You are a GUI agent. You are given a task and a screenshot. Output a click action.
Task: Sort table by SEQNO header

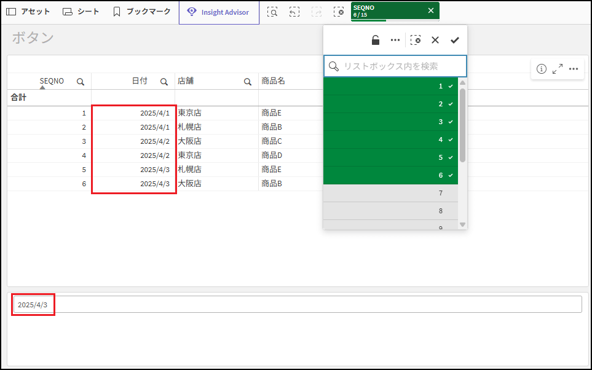click(52, 81)
